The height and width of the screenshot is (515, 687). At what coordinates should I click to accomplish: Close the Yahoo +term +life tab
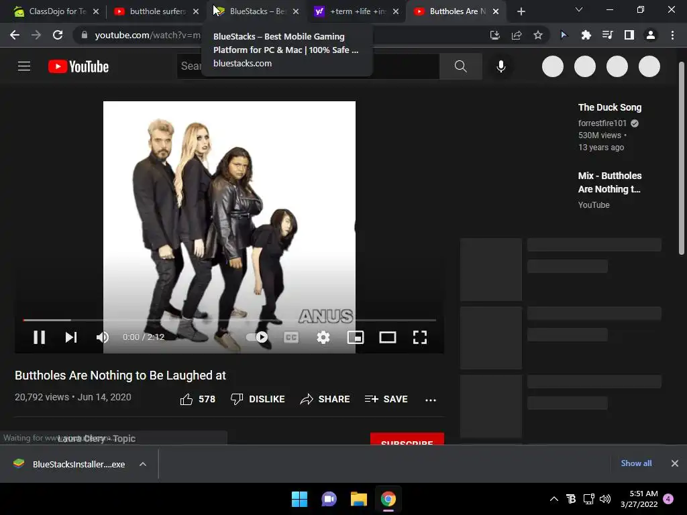(x=396, y=11)
